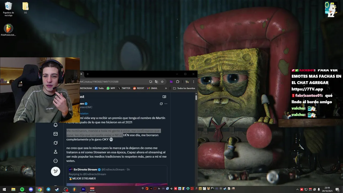343x193 pixels.
Task: Click the compose post feather button
Action: click(x=56, y=171)
